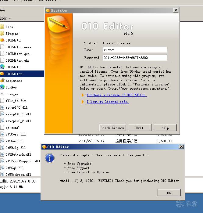Click the v11.0 version label

[x=128, y=34]
